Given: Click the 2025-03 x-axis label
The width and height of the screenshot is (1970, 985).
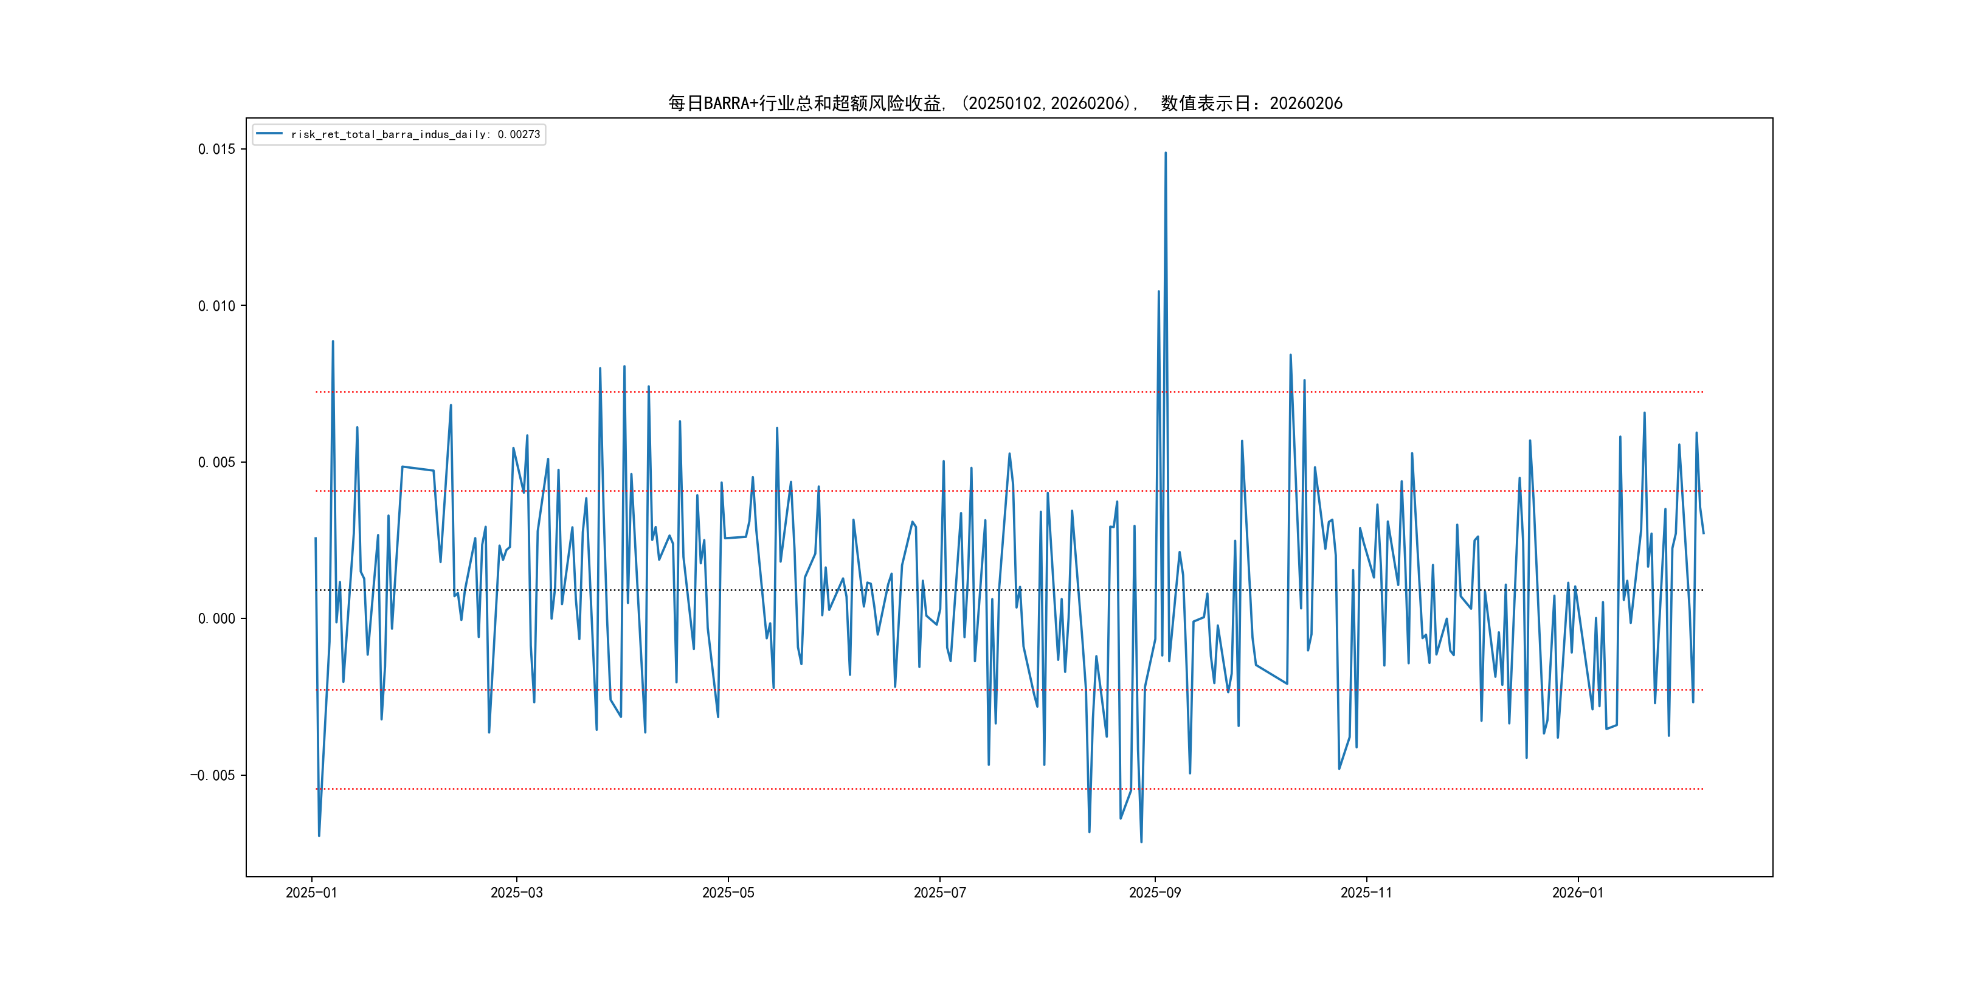Looking at the screenshot, I should 516,893.
